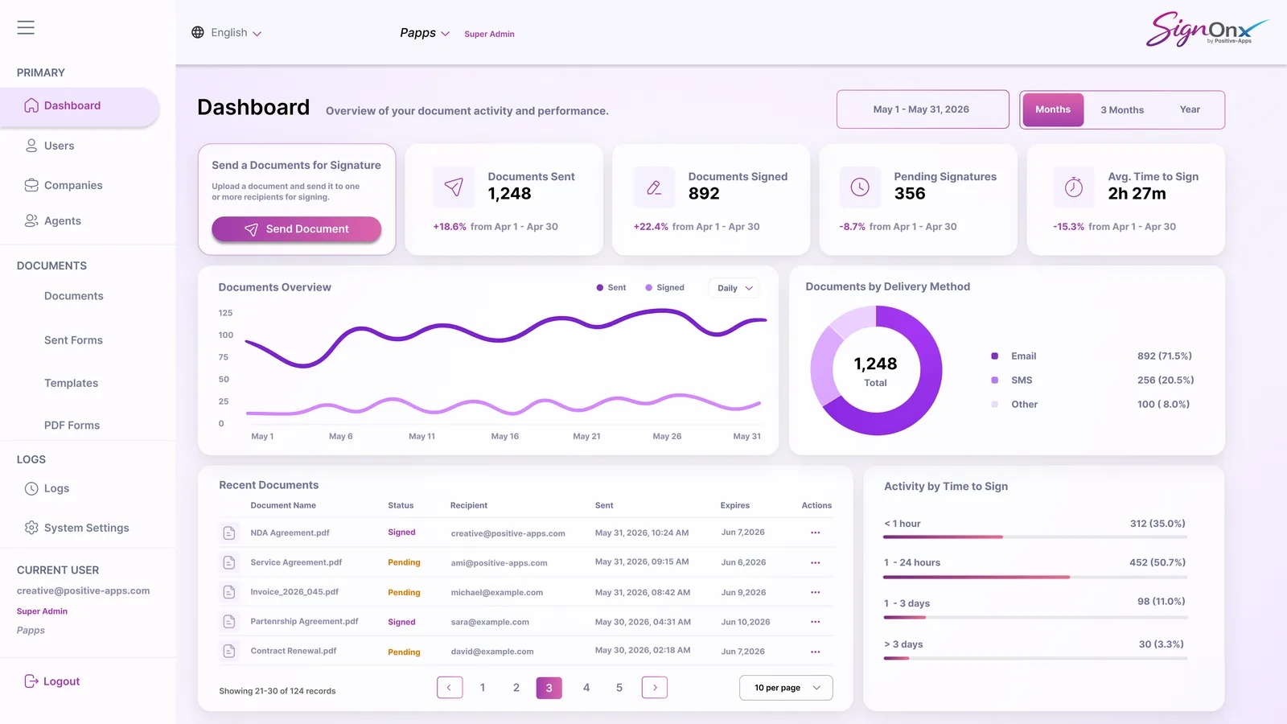Select the 3 Months range option
Image resolution: width=1287 pixels, height=724 pixels.
[1122, 109]
